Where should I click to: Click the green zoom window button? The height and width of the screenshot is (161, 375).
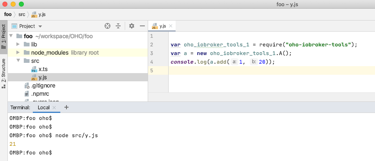point(21,4)
